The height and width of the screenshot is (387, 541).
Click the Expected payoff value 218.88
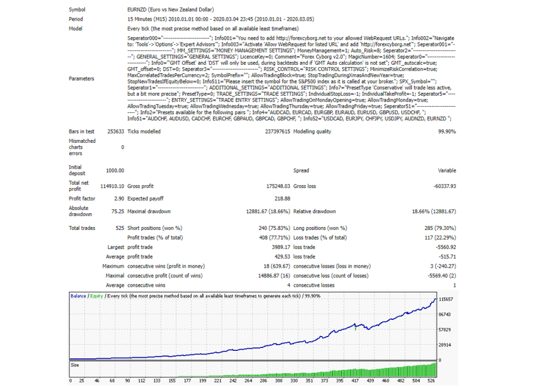click(282, 199)
